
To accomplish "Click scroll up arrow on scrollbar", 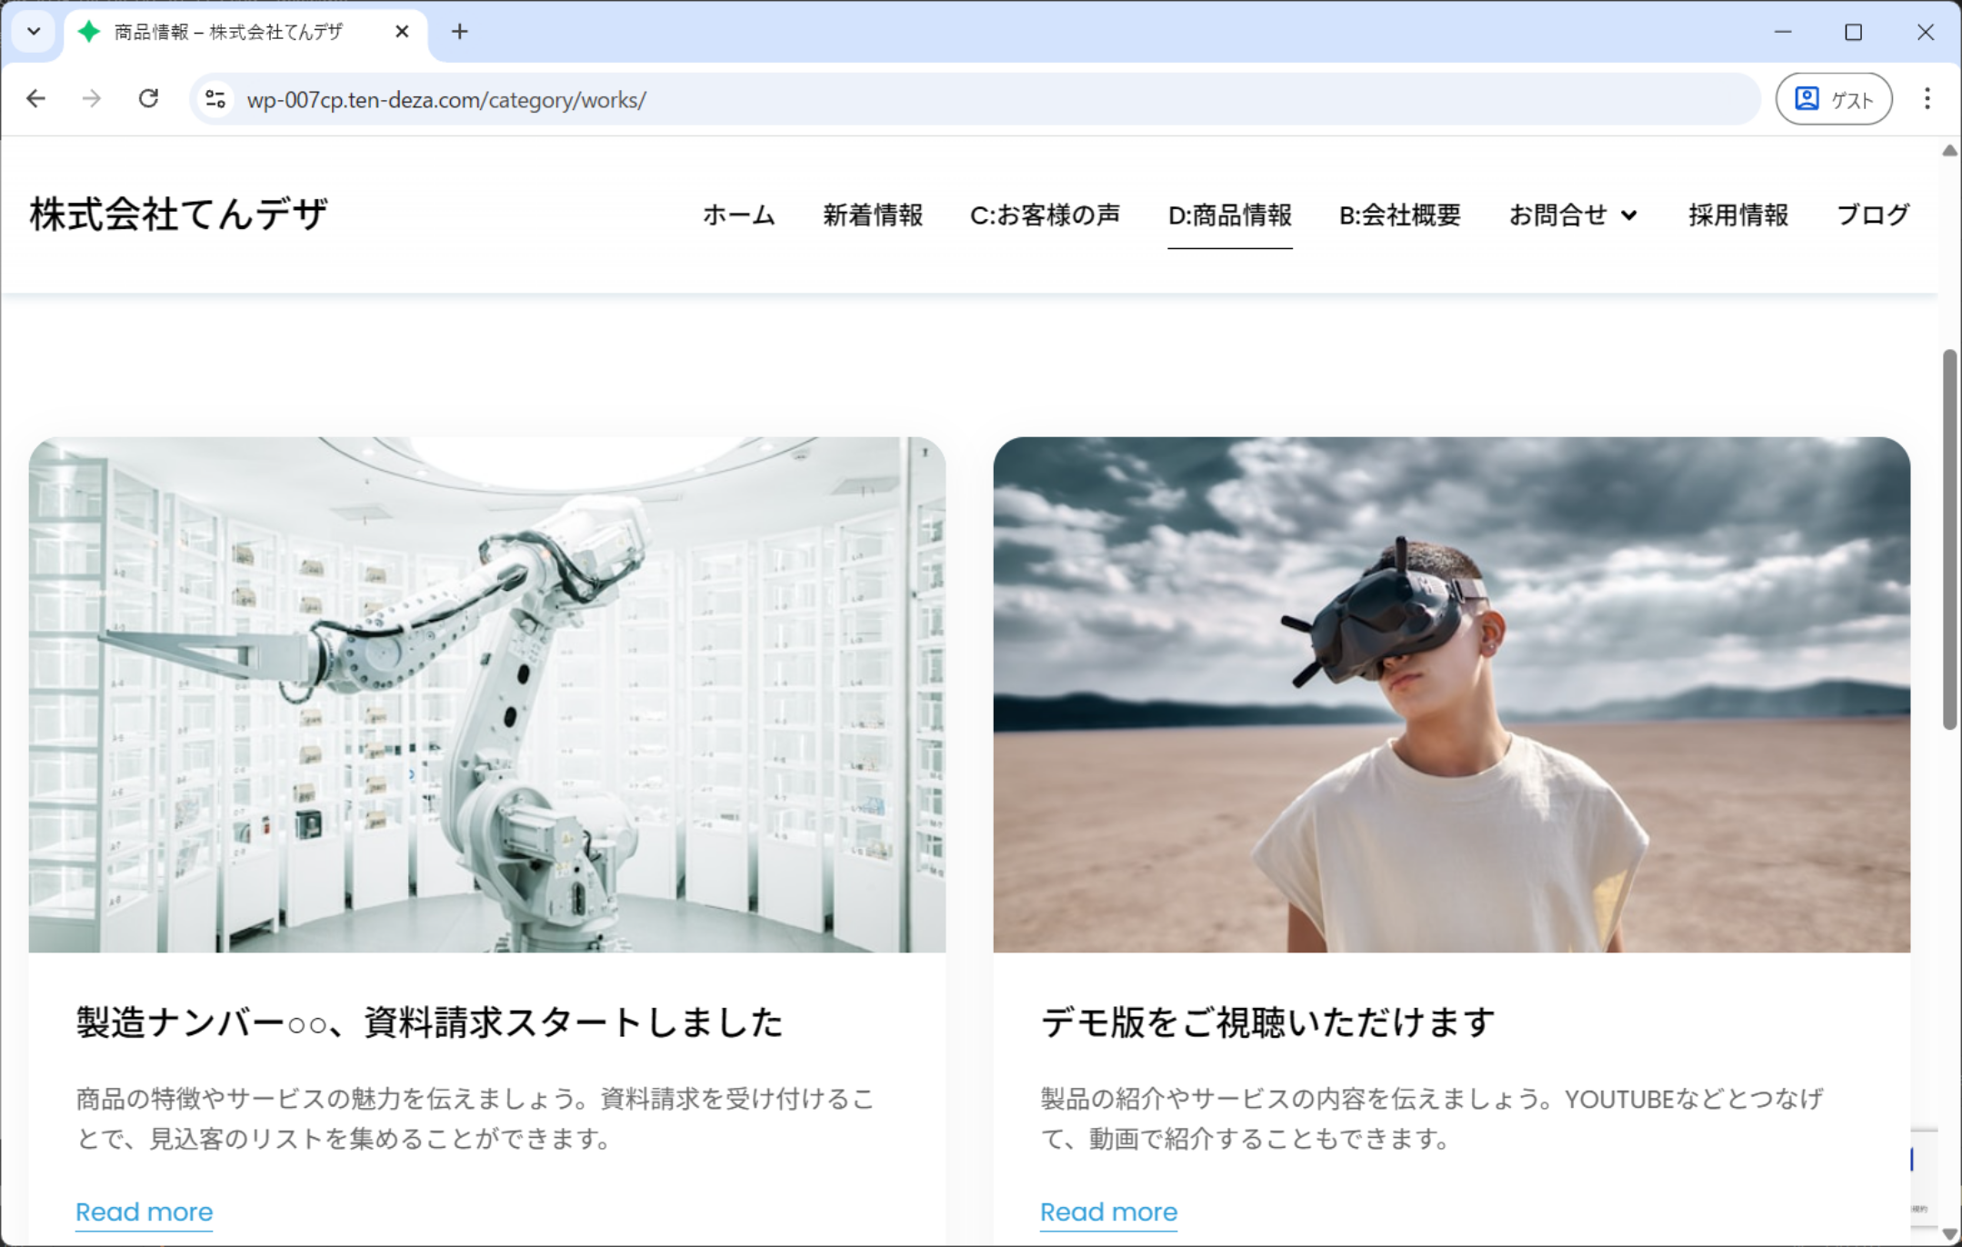I will click(x=1949, y=151).
